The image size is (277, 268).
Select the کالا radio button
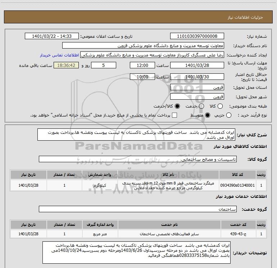coord(220,106)
